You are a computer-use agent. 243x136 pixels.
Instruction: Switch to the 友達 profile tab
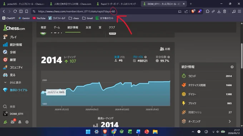tap(88, 27)
